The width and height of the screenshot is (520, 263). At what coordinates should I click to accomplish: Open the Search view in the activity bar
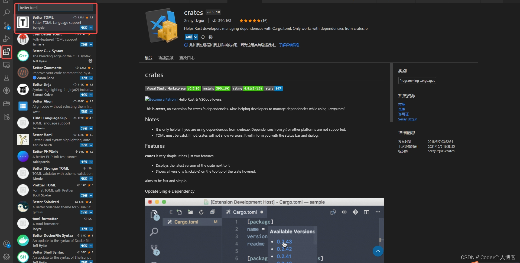6,12
